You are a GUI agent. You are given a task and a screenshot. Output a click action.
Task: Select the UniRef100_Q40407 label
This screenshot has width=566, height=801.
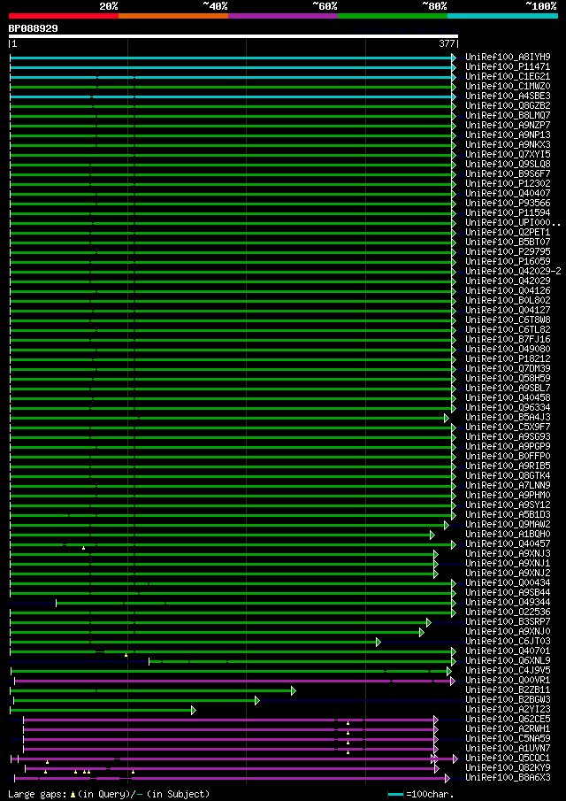(508, 193)
